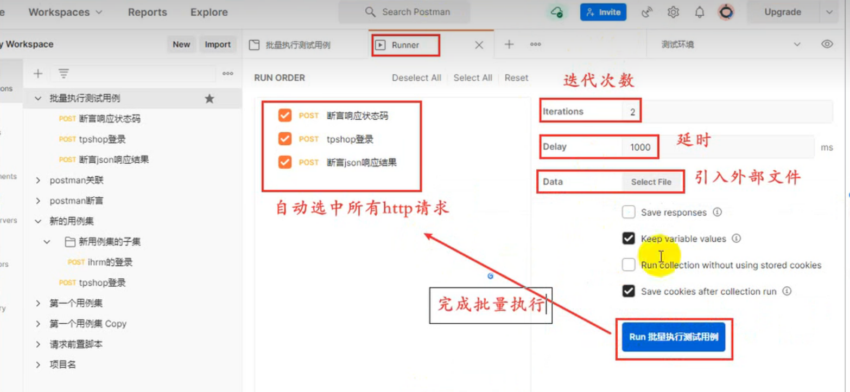Click the environment quick look eye icon
The height and width of the screenshot is (392, 850).
827,44
